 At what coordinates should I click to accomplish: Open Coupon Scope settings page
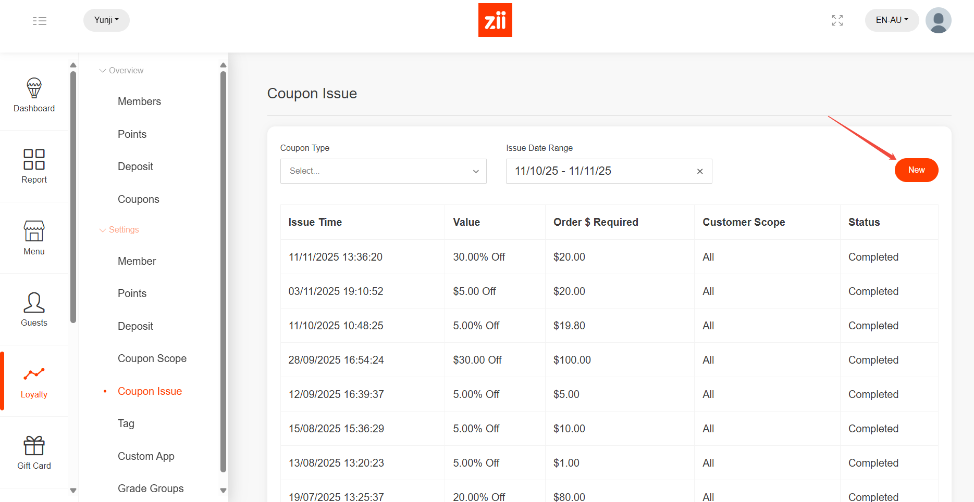[152, 358]
